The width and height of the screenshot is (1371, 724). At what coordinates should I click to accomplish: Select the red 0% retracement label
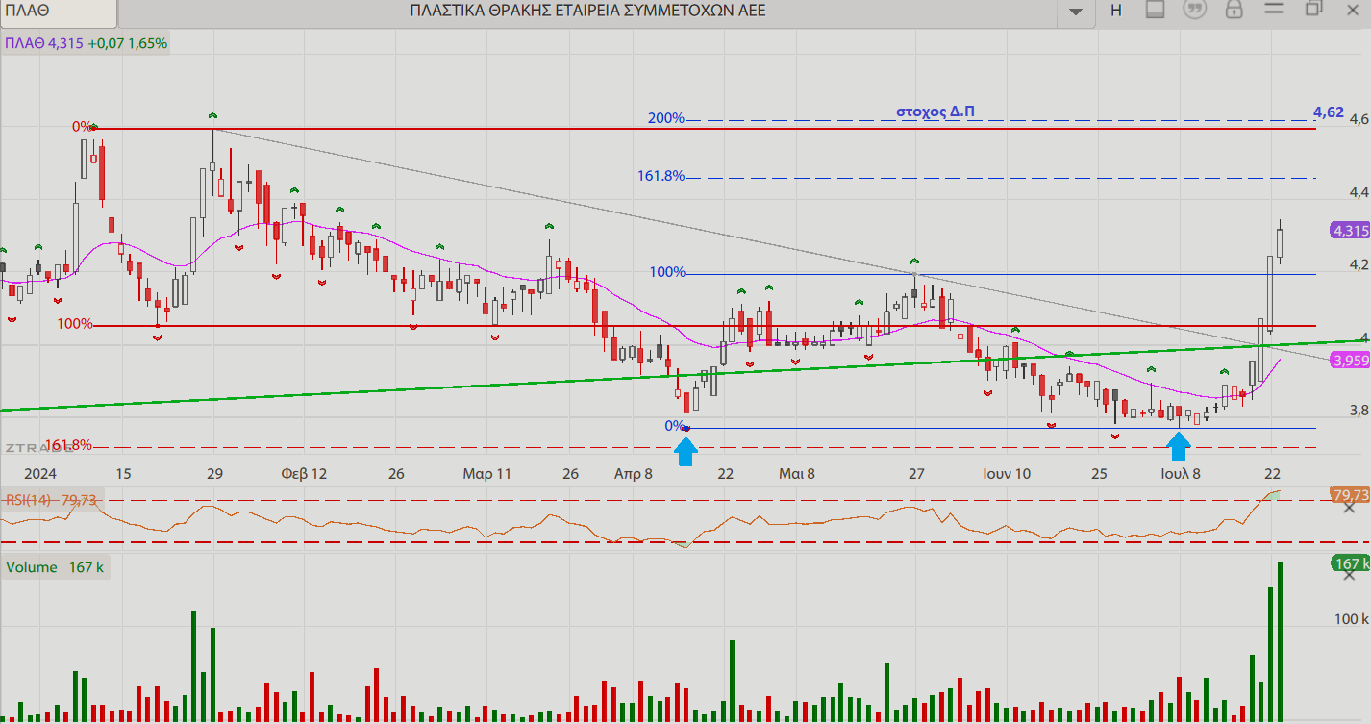(83, 127)
